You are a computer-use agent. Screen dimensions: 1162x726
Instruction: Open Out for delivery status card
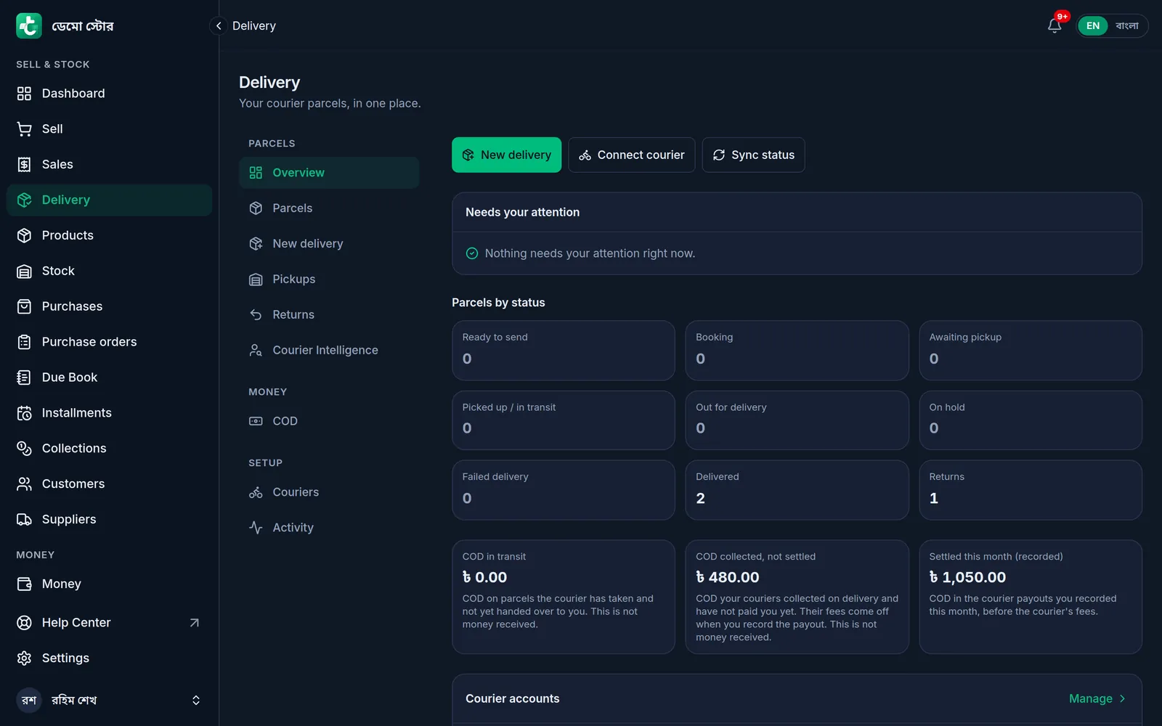pyautogui.click(x=797, y=420)
